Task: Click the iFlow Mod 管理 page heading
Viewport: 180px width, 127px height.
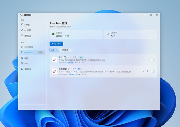Action: [x=58, y=23]
